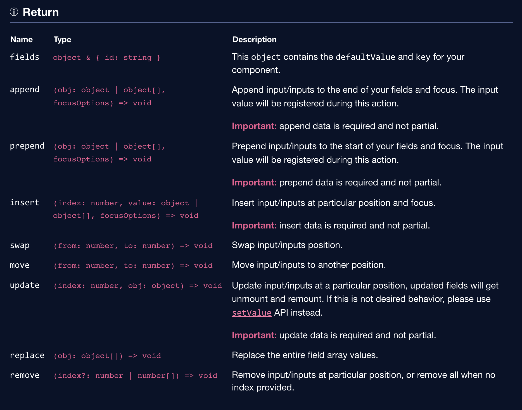Open the setValue API link

tap(251, 313)
